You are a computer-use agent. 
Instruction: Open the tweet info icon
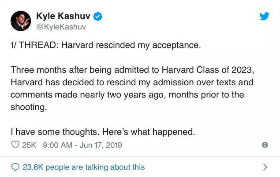pos(265,145)
